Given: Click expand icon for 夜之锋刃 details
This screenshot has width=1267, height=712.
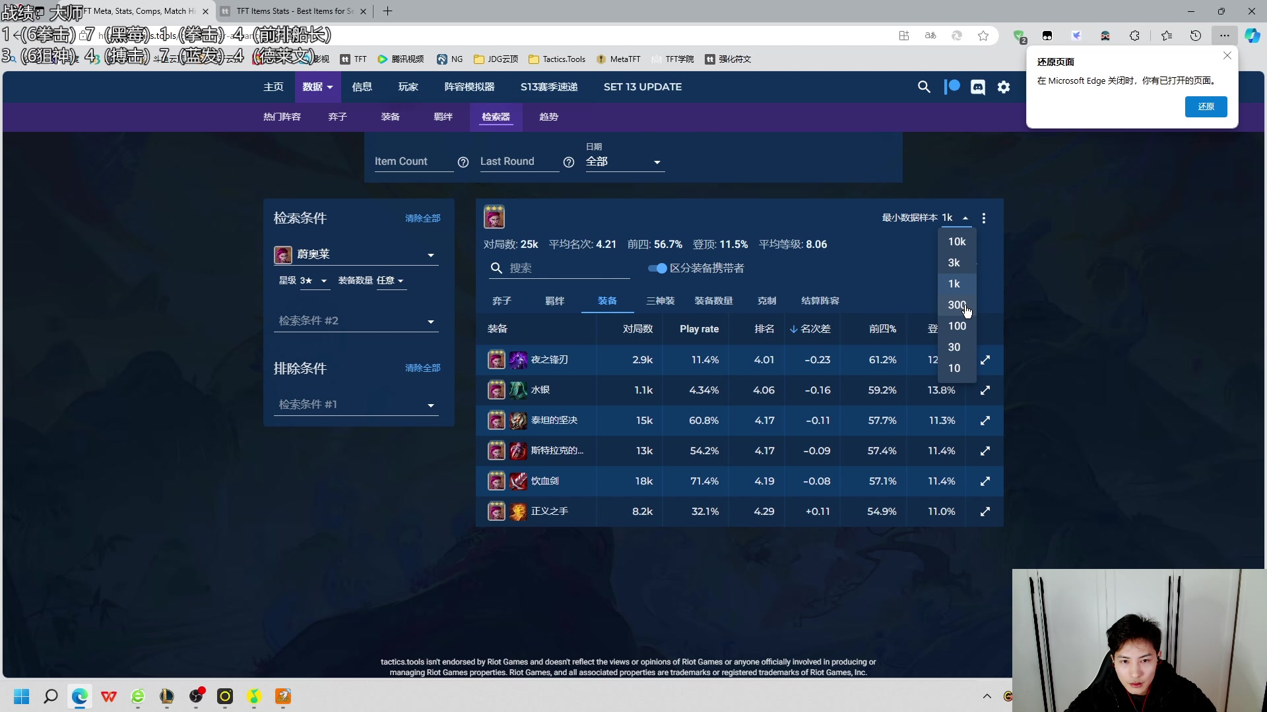Looking at the screenshot, I should coord(985,359).
